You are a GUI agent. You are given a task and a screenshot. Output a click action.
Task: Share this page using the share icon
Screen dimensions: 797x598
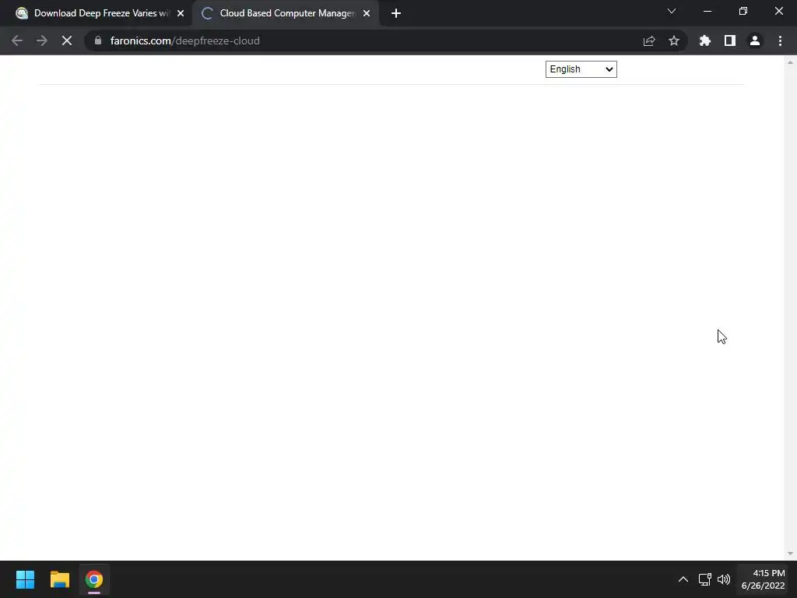[x=649, y=40]
